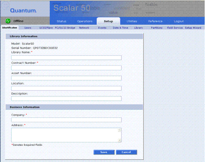Click the Address box scroll-up arrow
The height and width of the screenshot is (162, 205).
pos(119,130)
